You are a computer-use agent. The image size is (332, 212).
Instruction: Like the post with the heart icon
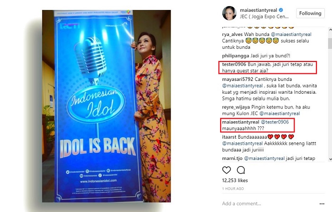pyautogui.click(x=226, y=170)
